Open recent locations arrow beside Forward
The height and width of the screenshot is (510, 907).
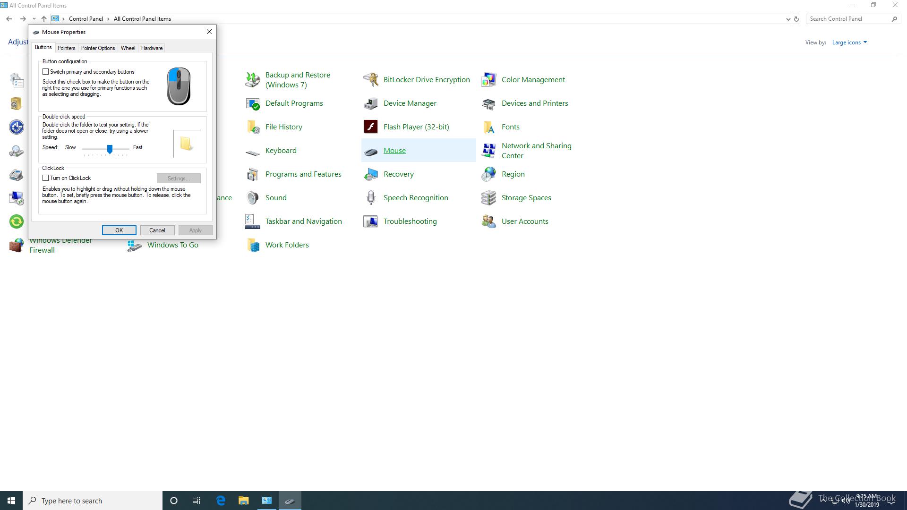click(x=34, y=19)
